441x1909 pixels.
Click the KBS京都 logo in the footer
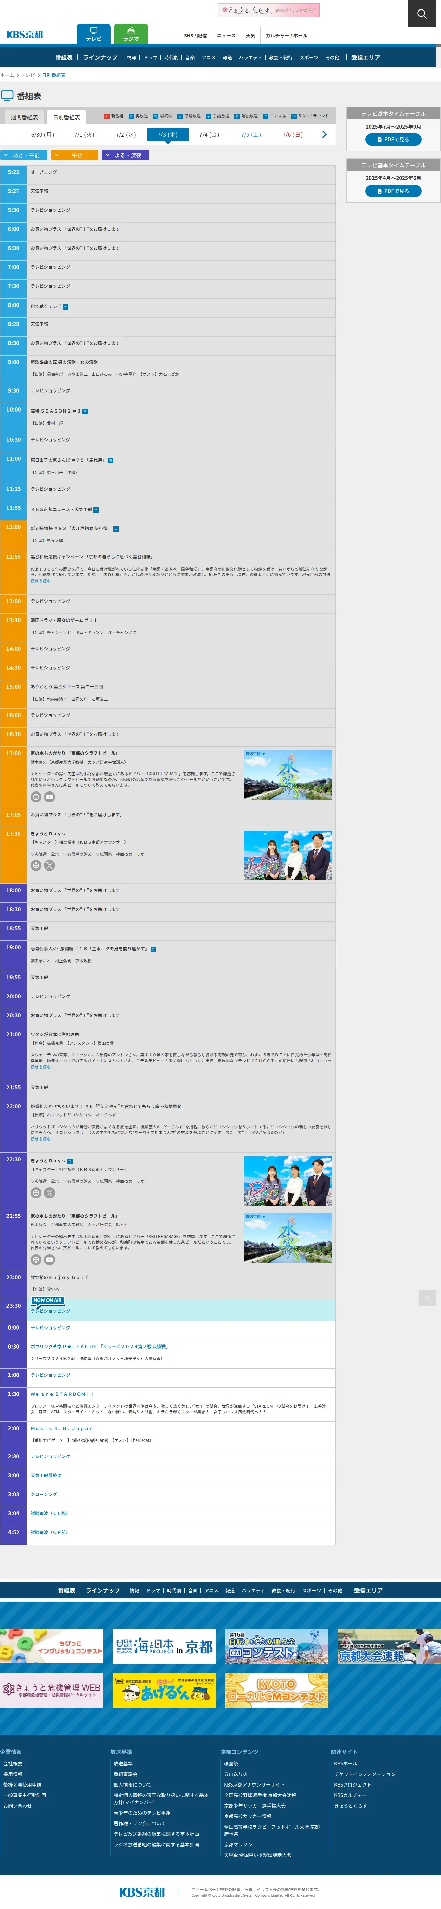pyautogui.click(x=142, y=1891)
